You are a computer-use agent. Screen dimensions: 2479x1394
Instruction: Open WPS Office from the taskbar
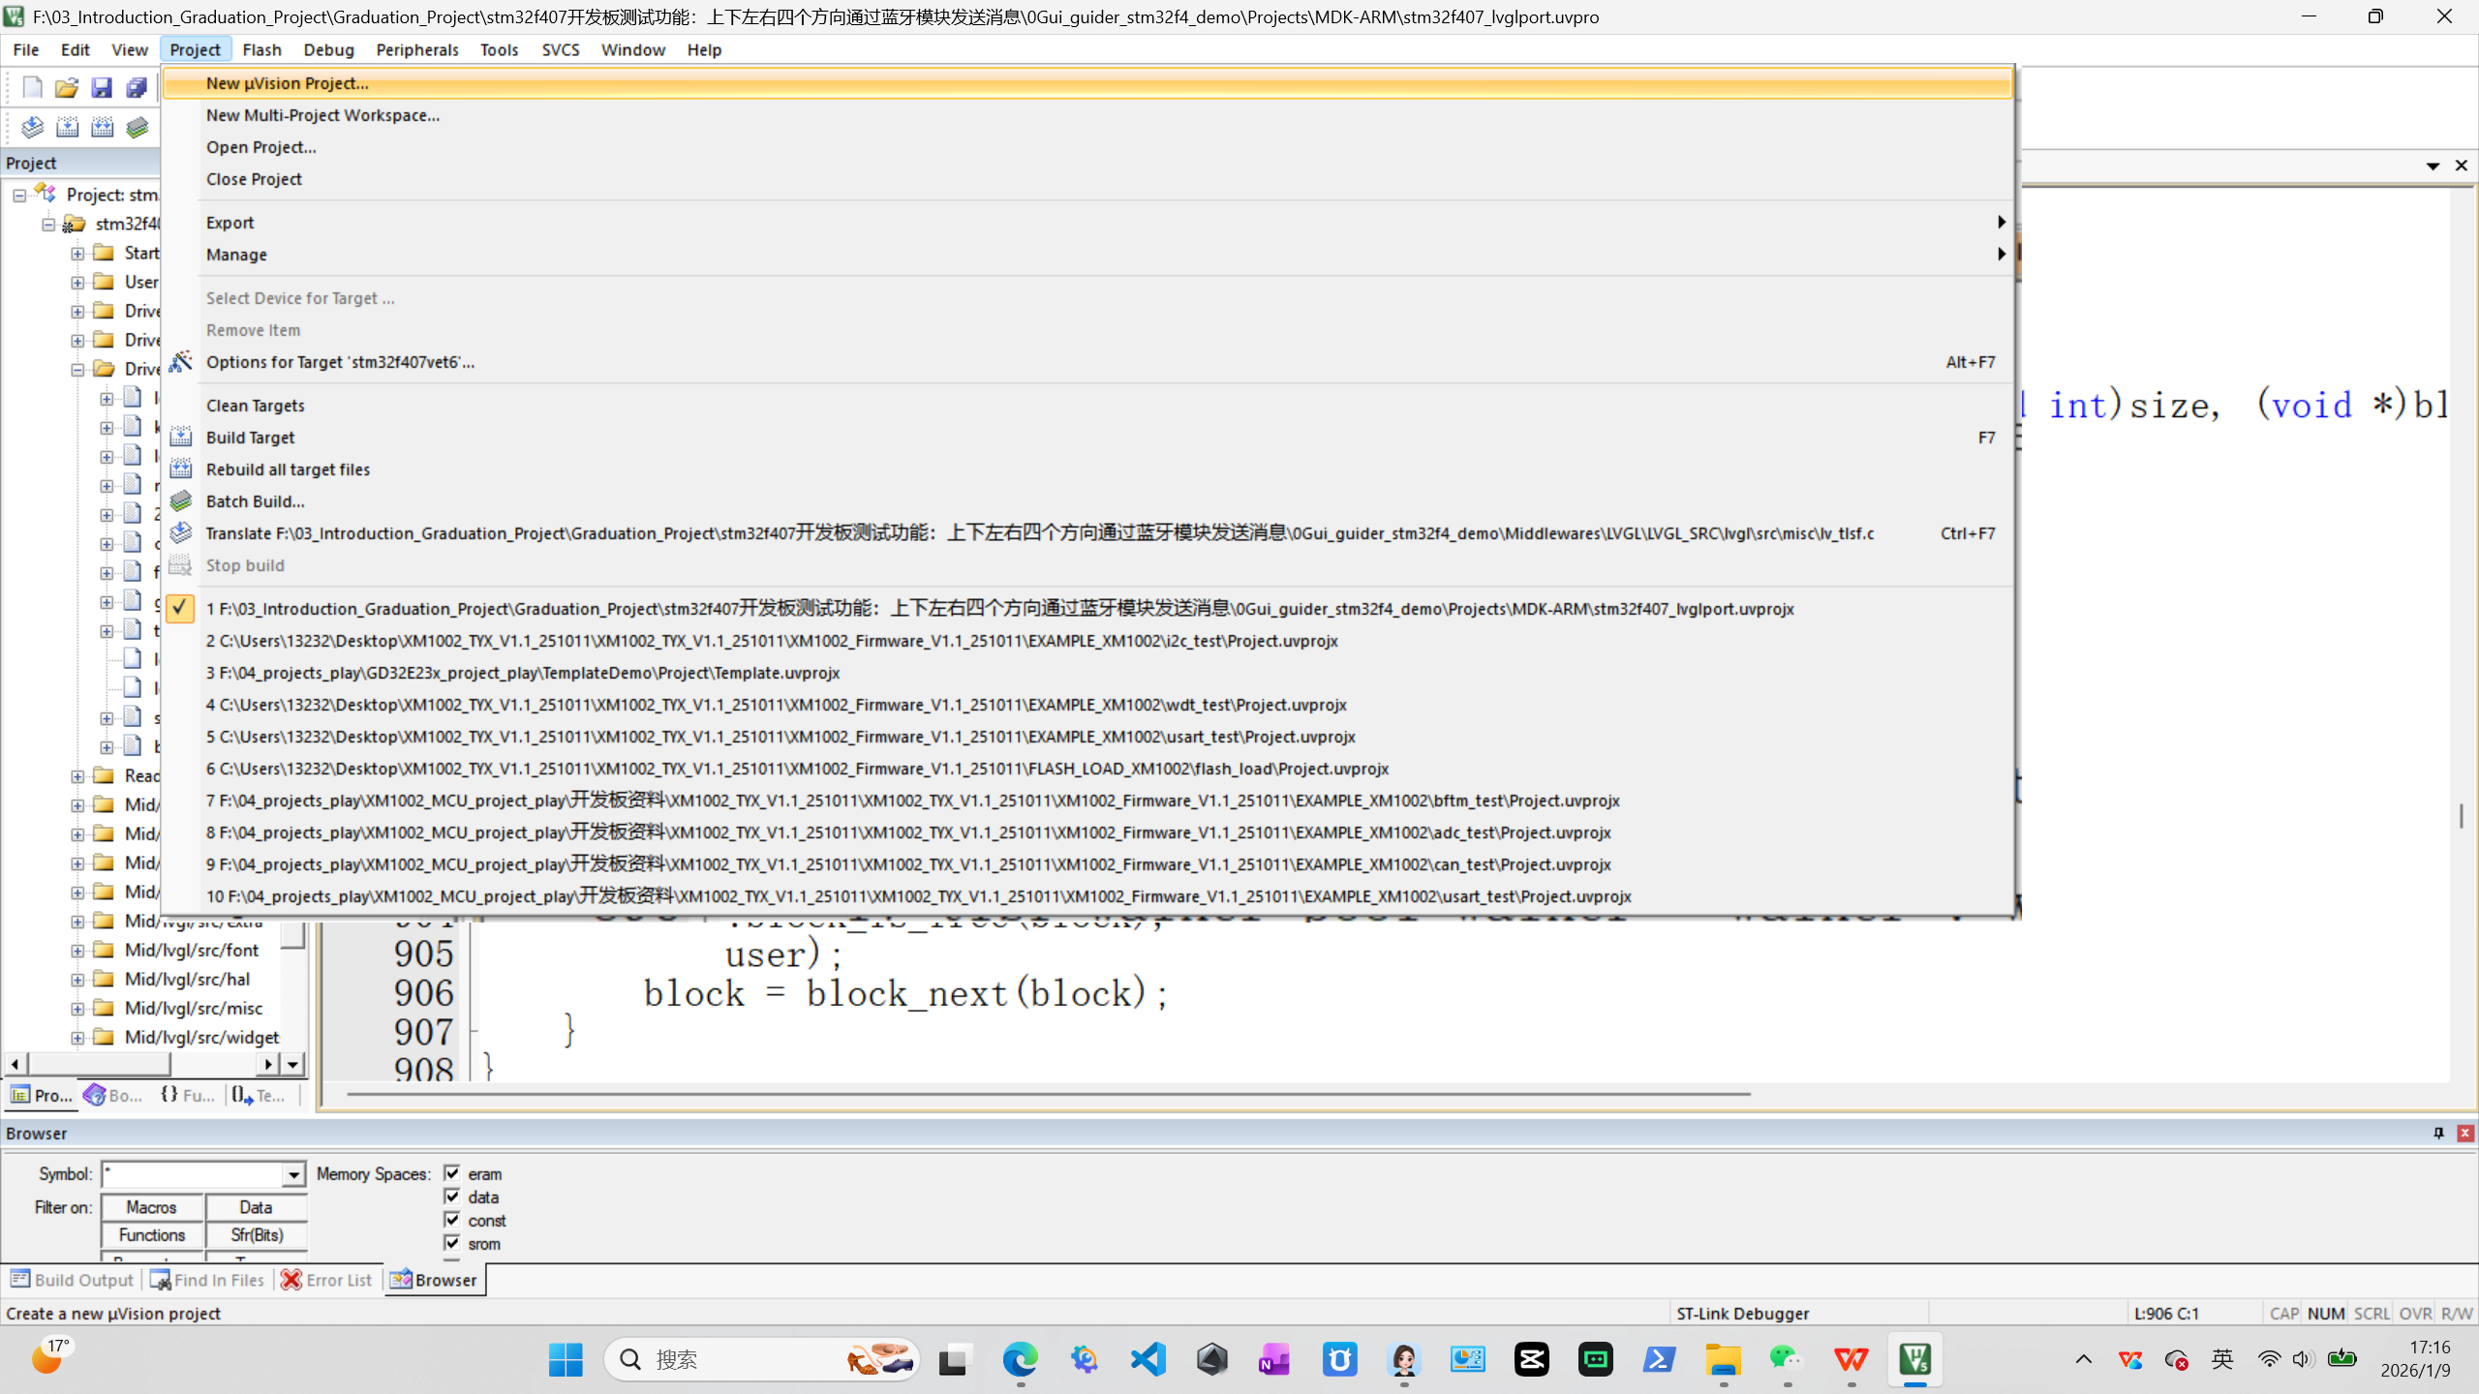point(1851,1360)
